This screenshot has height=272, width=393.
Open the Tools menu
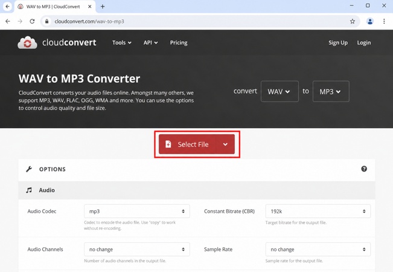pos(121,43)
